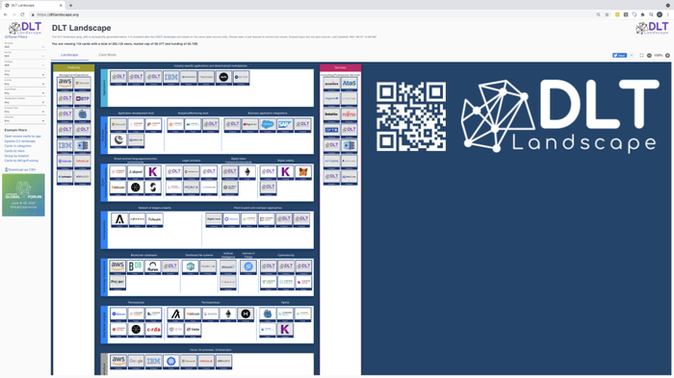Expand the Headquarters Location filter dropdown
Viewport: 674px width, 378px height.
(x=24, y=102)
